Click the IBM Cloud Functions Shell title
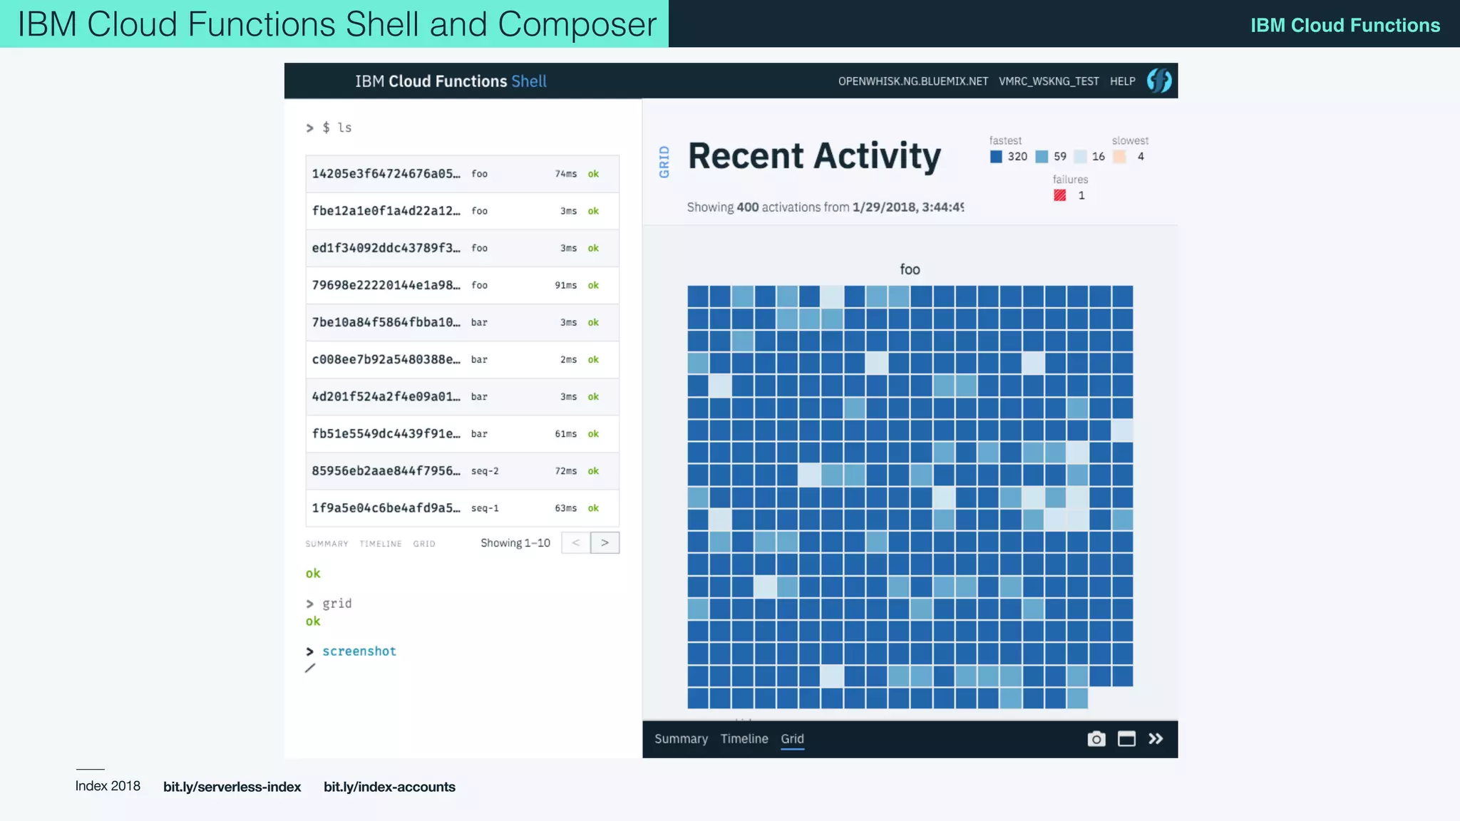This screenshot has width=1460, height=821. [x=451, y=81]
